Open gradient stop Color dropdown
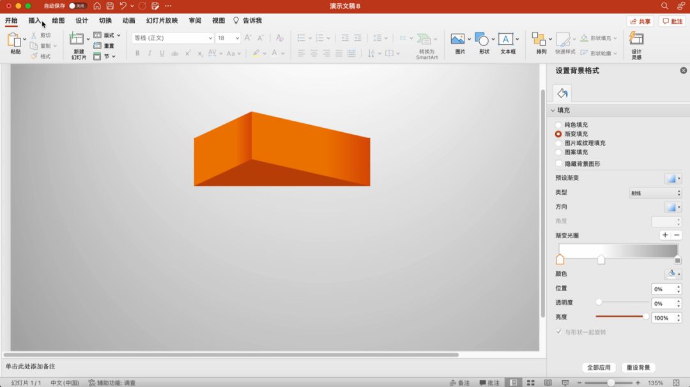Viewport: 690px width, 387px height. tap(673, 274)
